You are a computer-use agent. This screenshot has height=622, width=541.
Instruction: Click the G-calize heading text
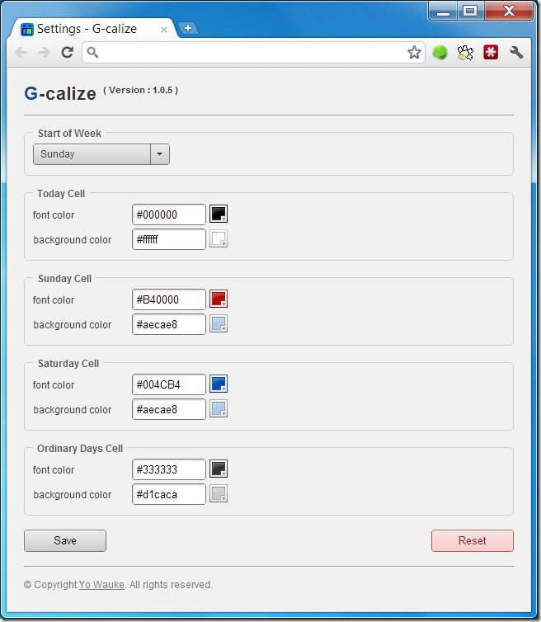(60, 93)
